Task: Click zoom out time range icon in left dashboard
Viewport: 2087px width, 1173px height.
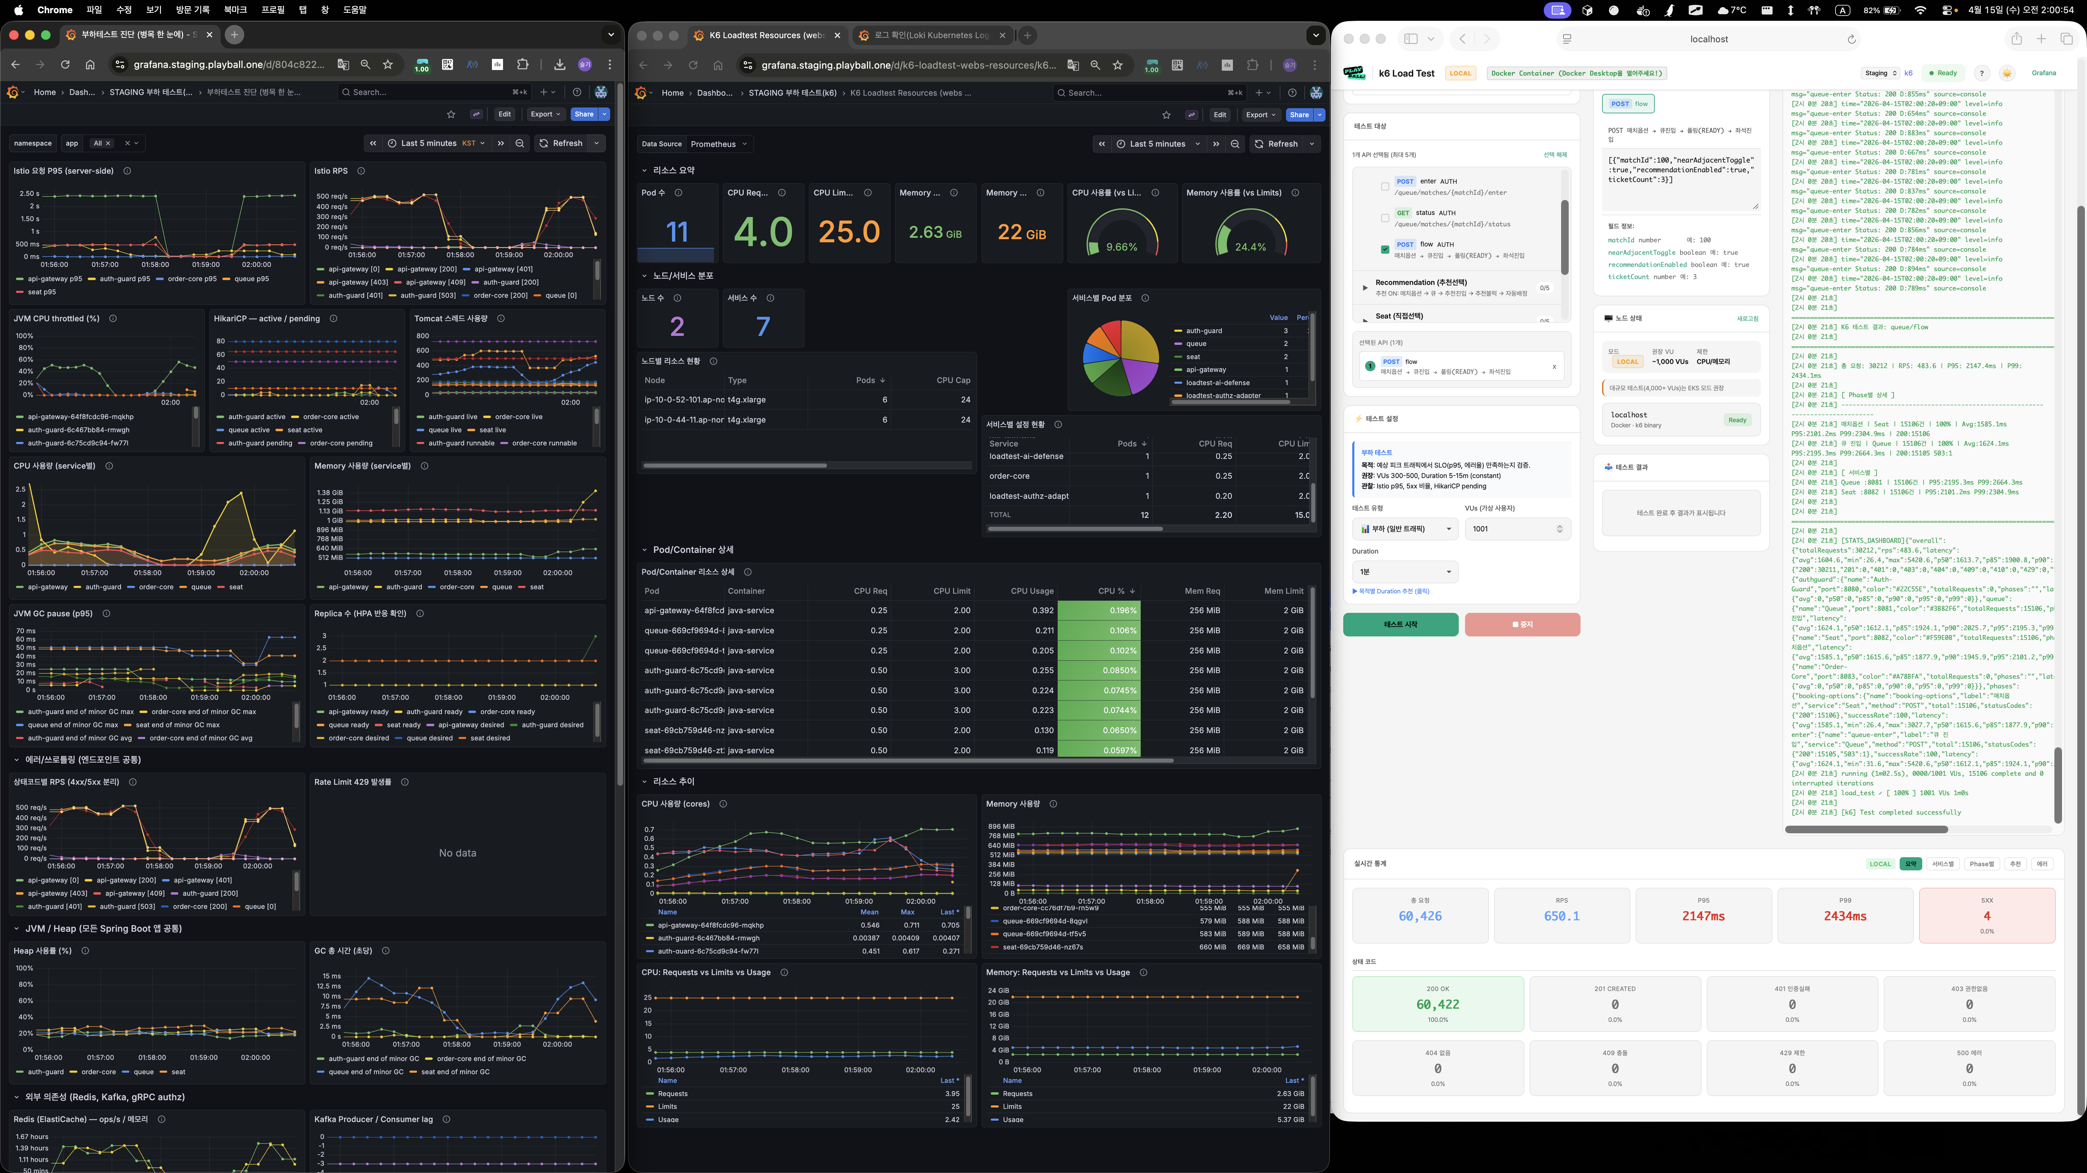Action: coord(520,143)
